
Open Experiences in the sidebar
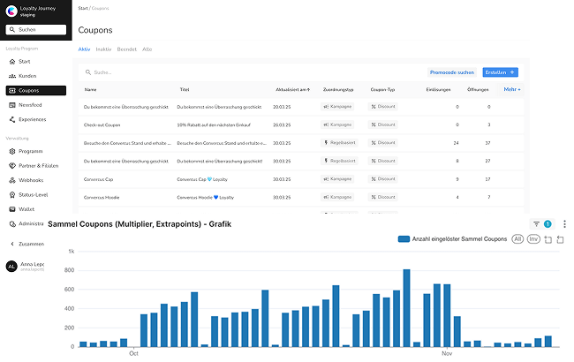pos(36,120)
